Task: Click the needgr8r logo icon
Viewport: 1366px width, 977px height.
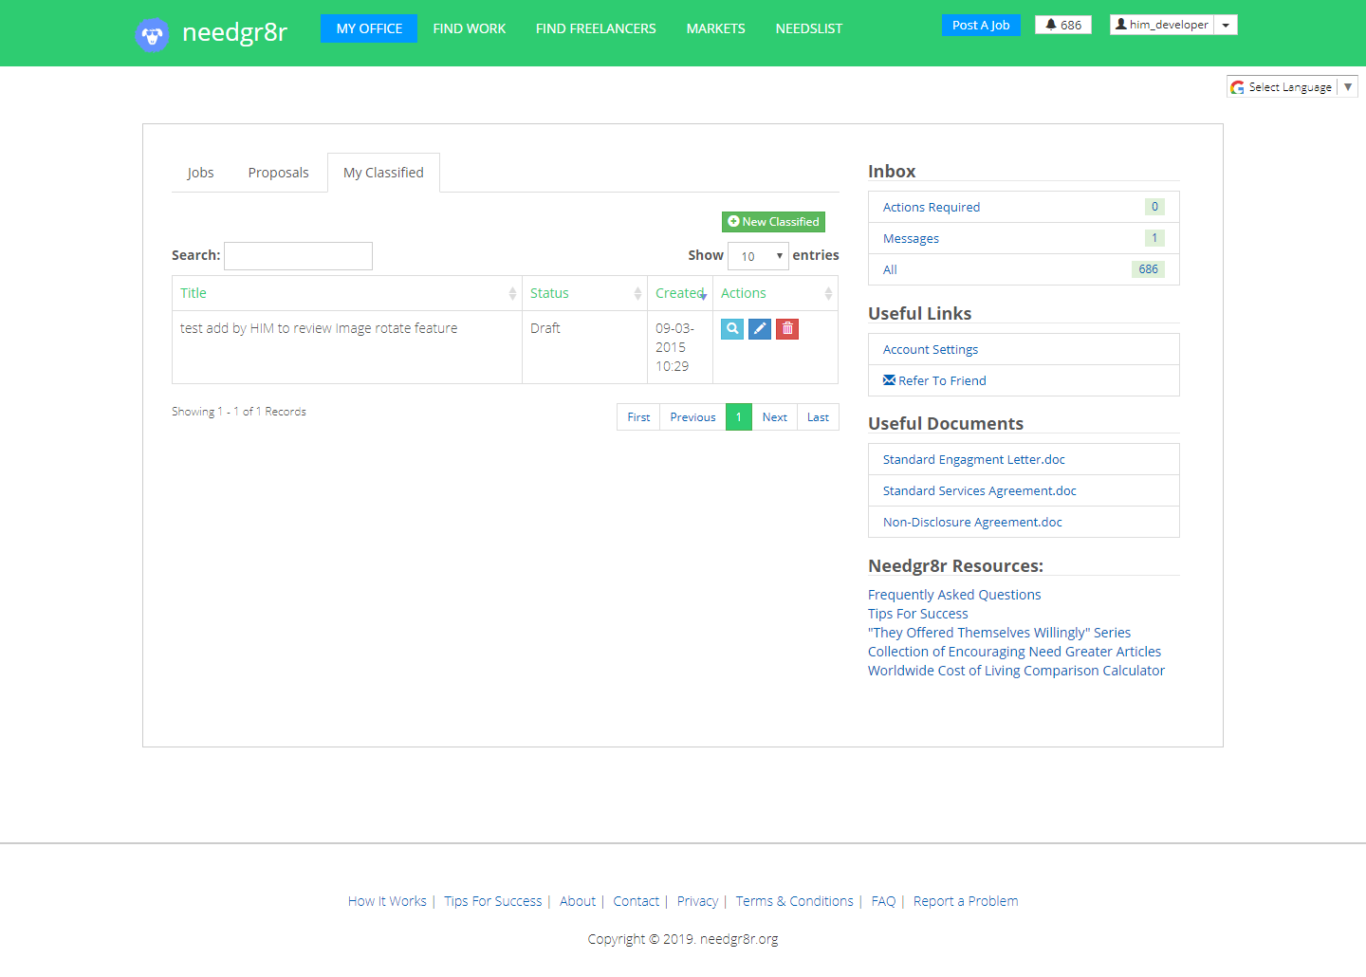Action: (x=152, y=34)
